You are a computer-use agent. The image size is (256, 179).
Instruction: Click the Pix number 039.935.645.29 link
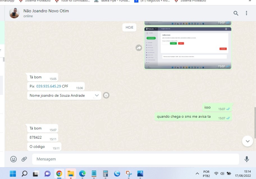(x=49, y=86)
